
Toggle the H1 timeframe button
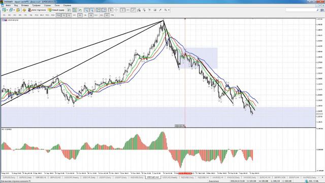64,15
